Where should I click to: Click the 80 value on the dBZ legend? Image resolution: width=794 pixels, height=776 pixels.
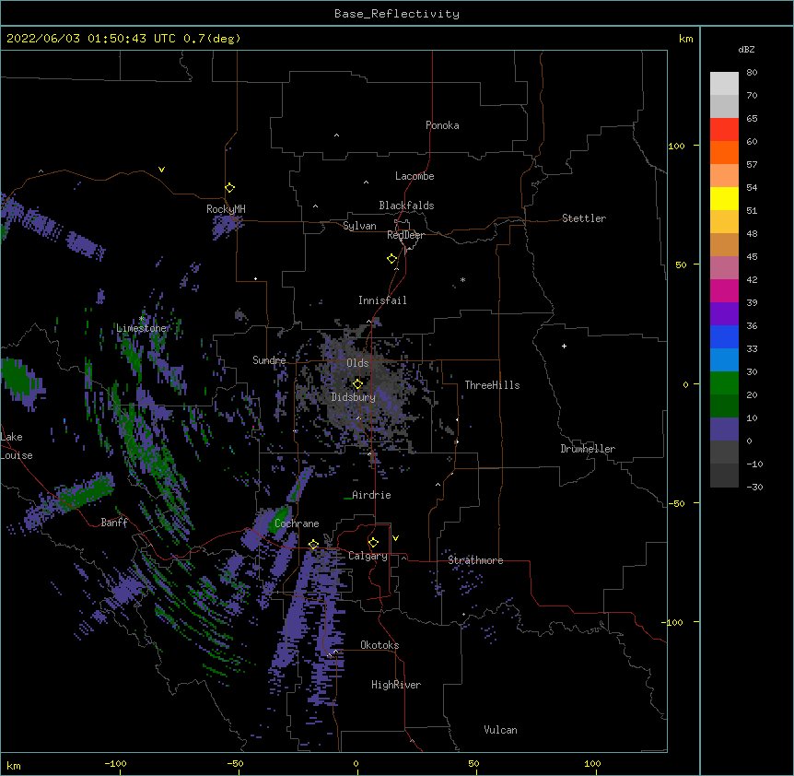pos(752,73)
